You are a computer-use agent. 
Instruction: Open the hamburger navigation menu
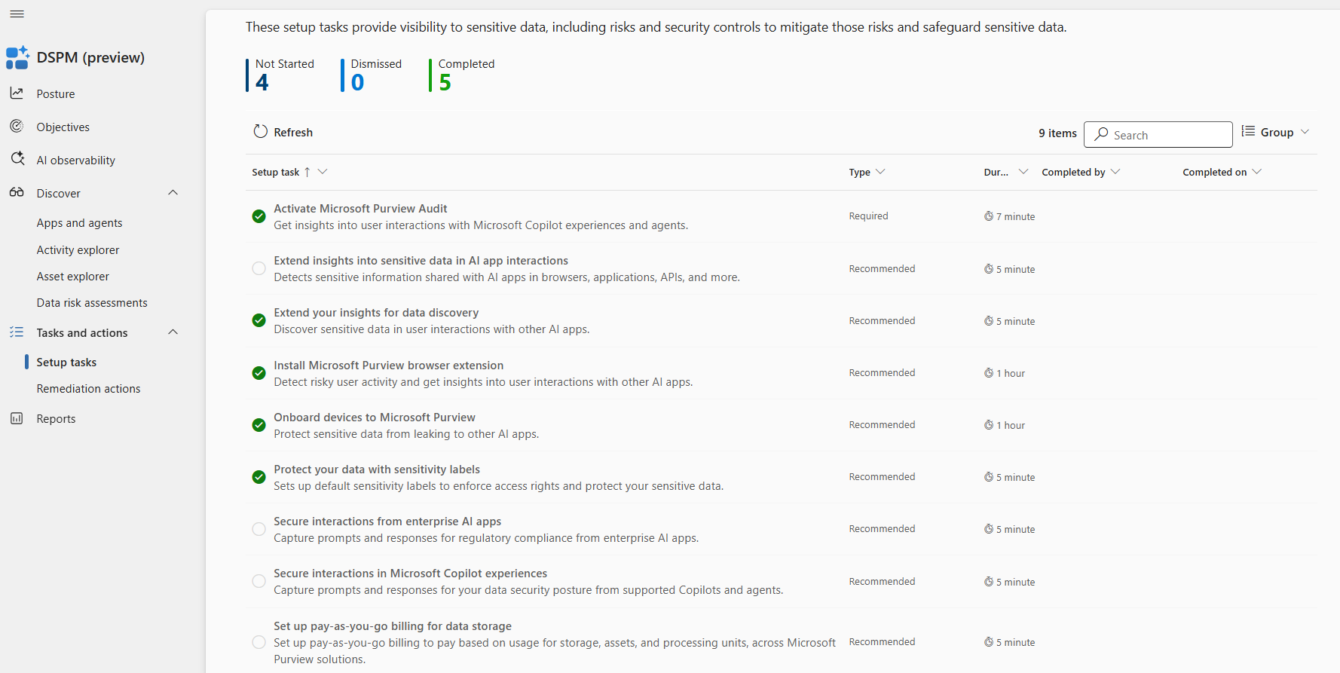click(17, 14)
